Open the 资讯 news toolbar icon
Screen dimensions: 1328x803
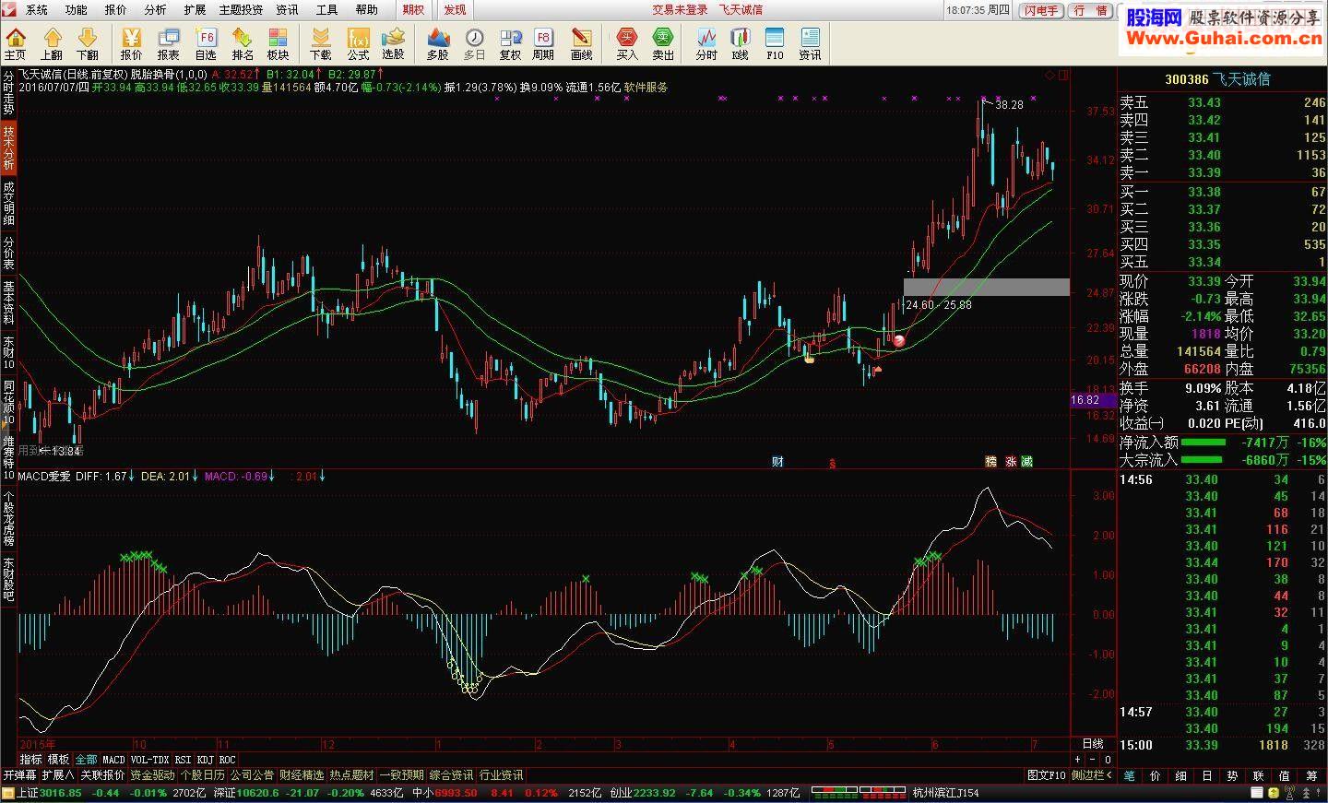[x=810, y=42]
